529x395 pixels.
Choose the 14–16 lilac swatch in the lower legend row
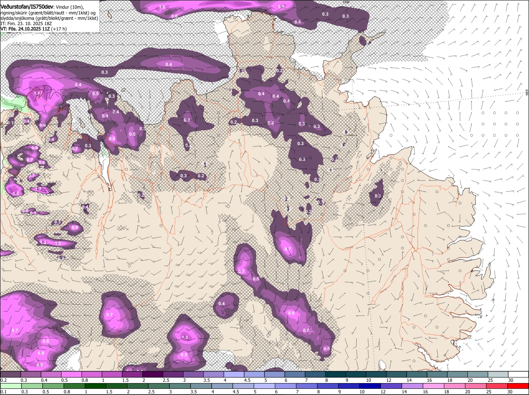tap(412, 386)
